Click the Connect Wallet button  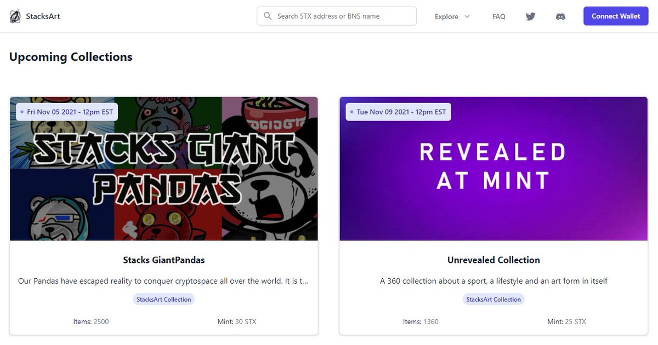(x=616, y=16)
